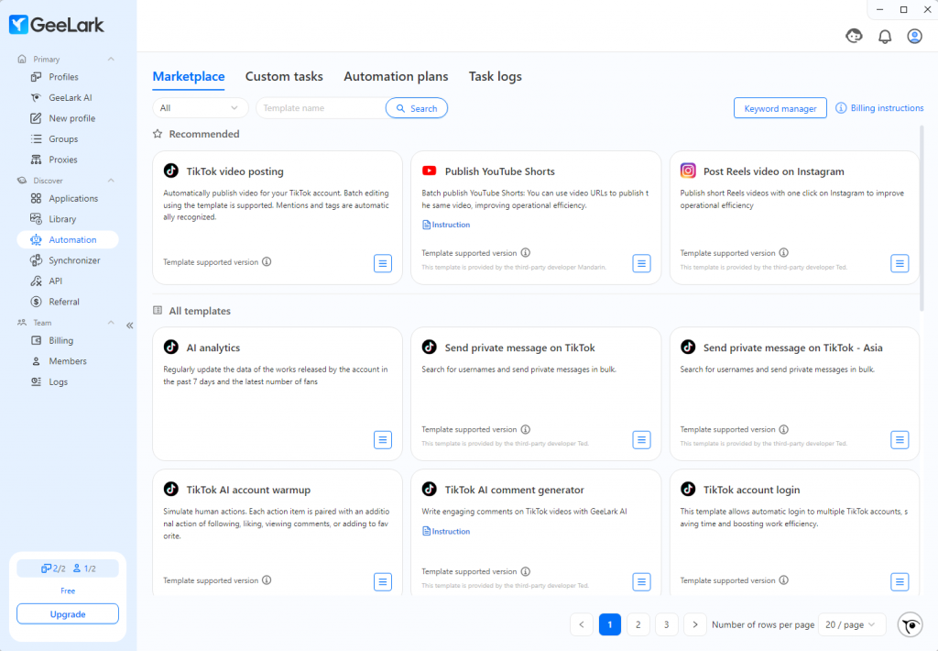This screenshot has height=651, width=938.
Task: Open details icon on AI analytics card
Action: [x=383, y=439]
